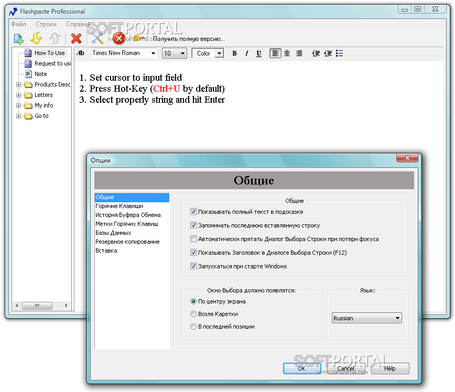
Task: Maximize the Flashpaste Professional window
Action: (418, 9)
